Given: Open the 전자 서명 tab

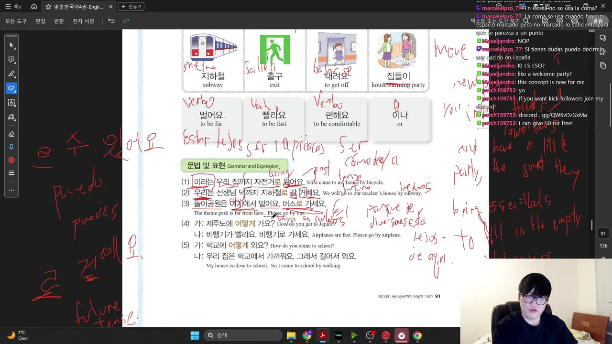Looking at the screenshot, I should coord(84,21).
